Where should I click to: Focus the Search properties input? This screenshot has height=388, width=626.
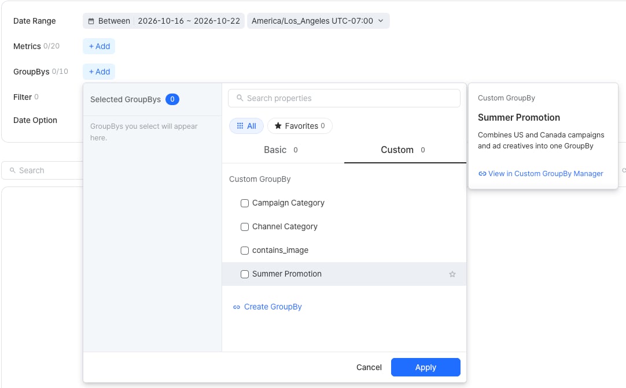tap(344, 98)
